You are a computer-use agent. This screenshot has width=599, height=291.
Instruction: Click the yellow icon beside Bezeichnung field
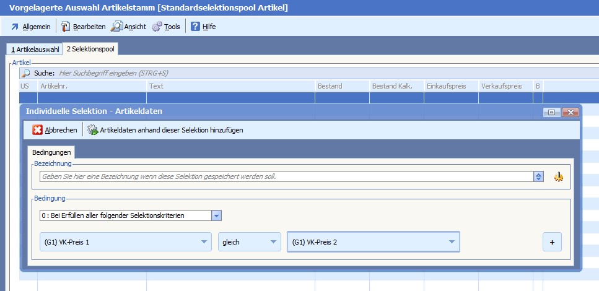point(559,177)
